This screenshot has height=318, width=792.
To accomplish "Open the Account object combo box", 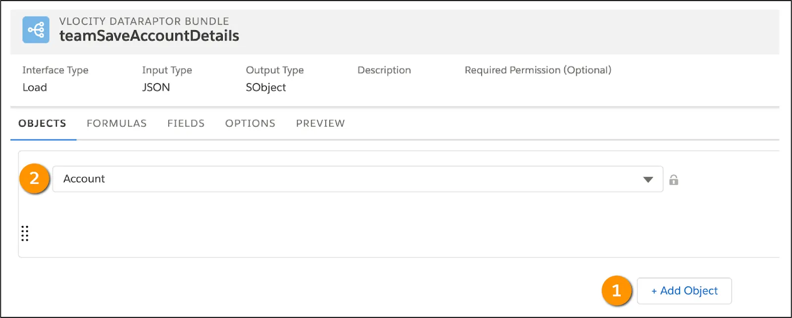I will pos(357,179).
